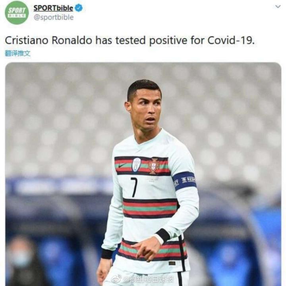Screen dimensions: 286x286
Task: Click the Portugal crest on the shirt
Action: coord(153,166)
